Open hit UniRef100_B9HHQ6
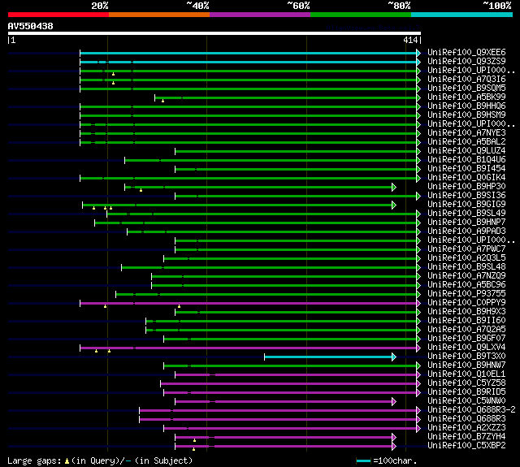520x467 pixels. point(466,106)
